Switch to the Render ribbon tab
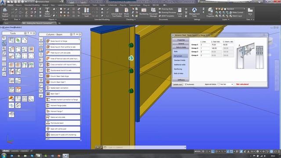 pyautogui.click(x=102, y=5)
